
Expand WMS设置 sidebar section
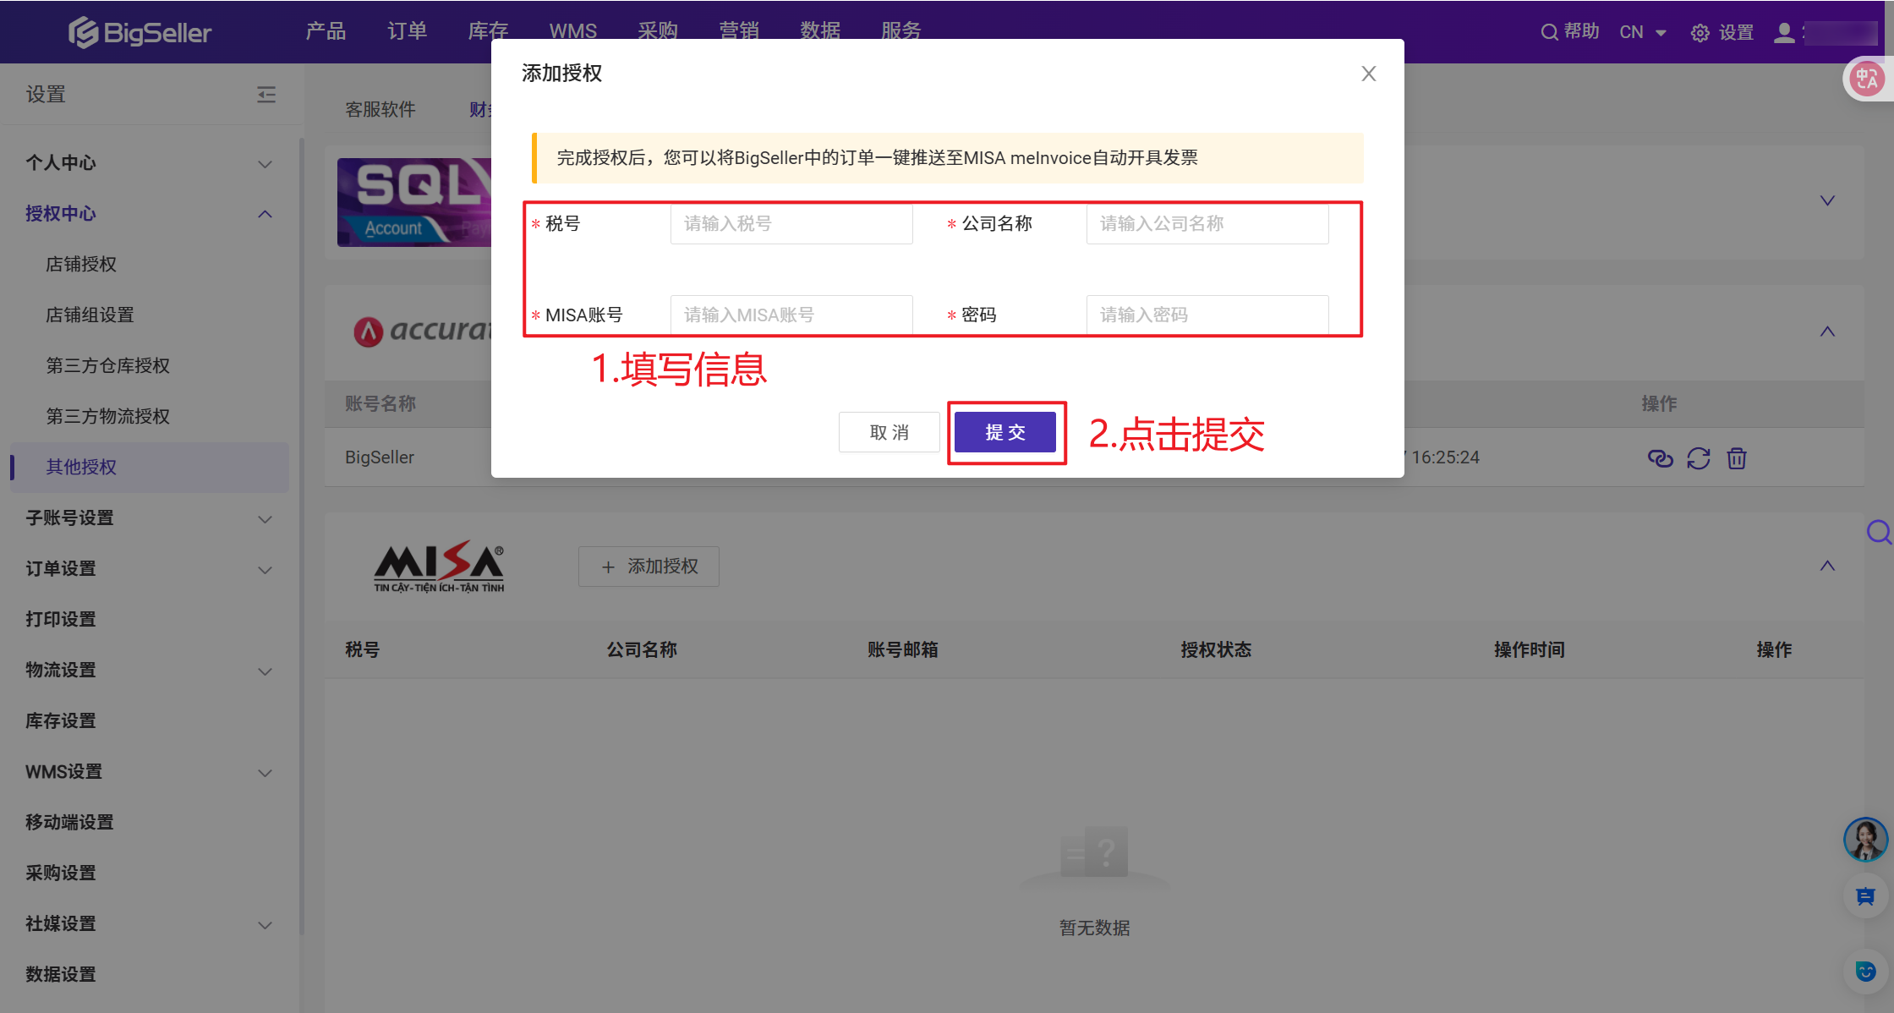click(265, 772)
